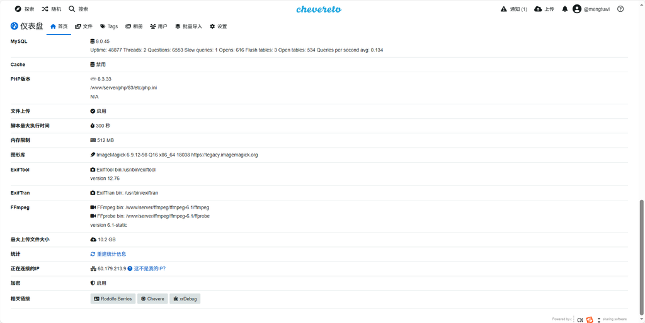Switch to the 文件 files tab
645x323 pixels.
(x=84, y=26)
